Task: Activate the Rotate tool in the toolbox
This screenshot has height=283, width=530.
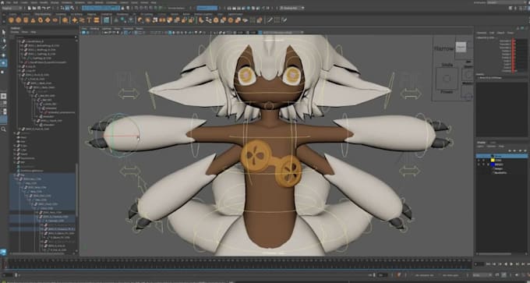Action: tap(4, 63)
